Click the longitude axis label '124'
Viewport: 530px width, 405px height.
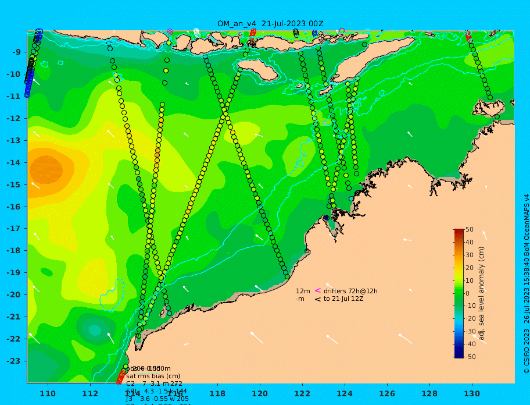pyautogui.click(x=345, y=394)
